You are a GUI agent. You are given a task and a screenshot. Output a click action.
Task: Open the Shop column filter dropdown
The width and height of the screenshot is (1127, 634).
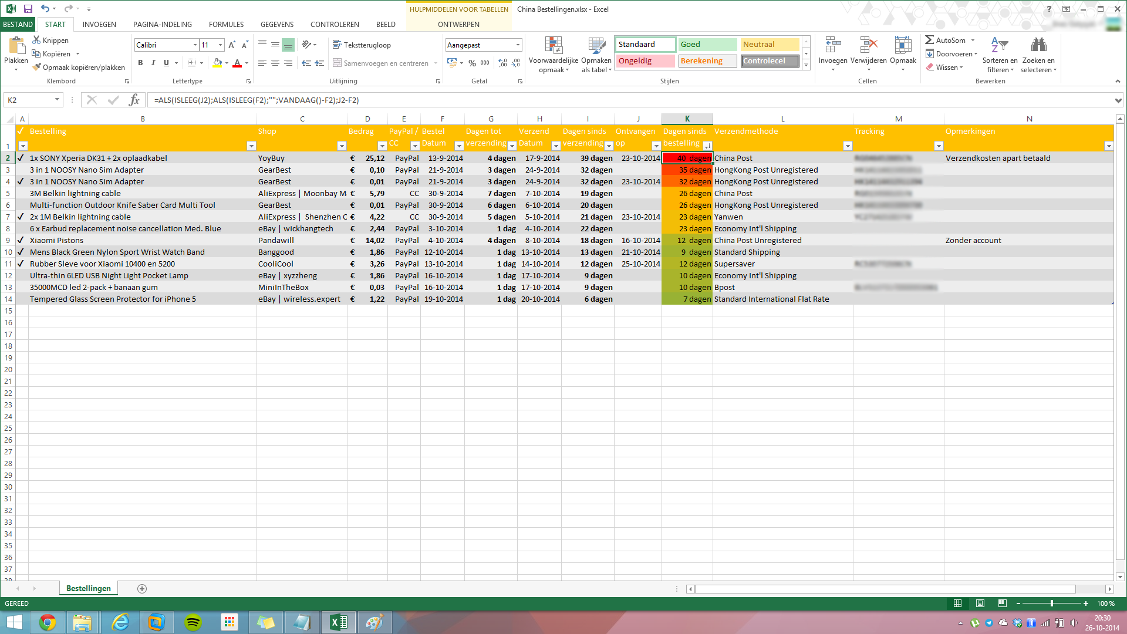coord(342,146)
